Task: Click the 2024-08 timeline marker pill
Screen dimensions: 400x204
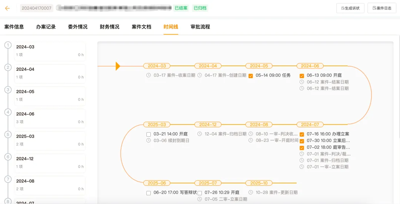Action: coord(259,125)
